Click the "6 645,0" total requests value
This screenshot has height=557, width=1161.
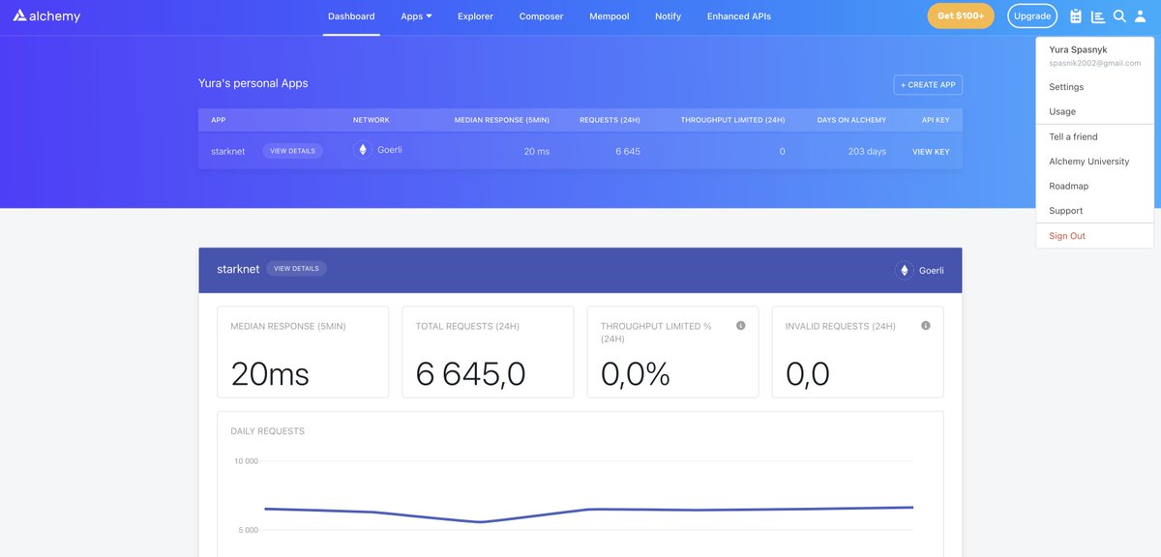click(x=470, y=373)
